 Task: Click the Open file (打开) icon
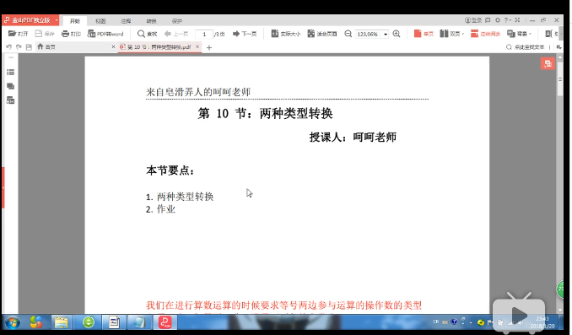(x=12, y=34)
